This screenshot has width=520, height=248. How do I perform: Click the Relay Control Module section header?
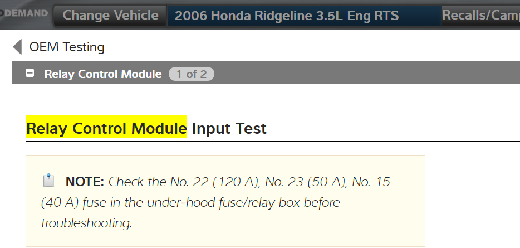tap(103, 74)
